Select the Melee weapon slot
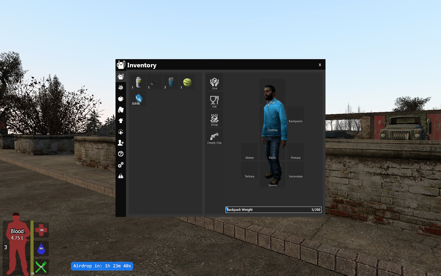This screenshot has height=276, width=441. (x=249, y=151)
